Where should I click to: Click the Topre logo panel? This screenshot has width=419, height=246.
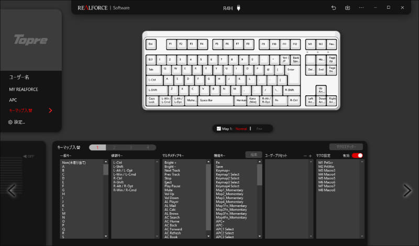(x=31, y=40)
